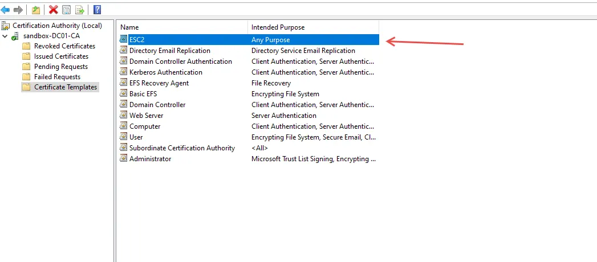Go up one level with folder icon

[x=36, y=10]
